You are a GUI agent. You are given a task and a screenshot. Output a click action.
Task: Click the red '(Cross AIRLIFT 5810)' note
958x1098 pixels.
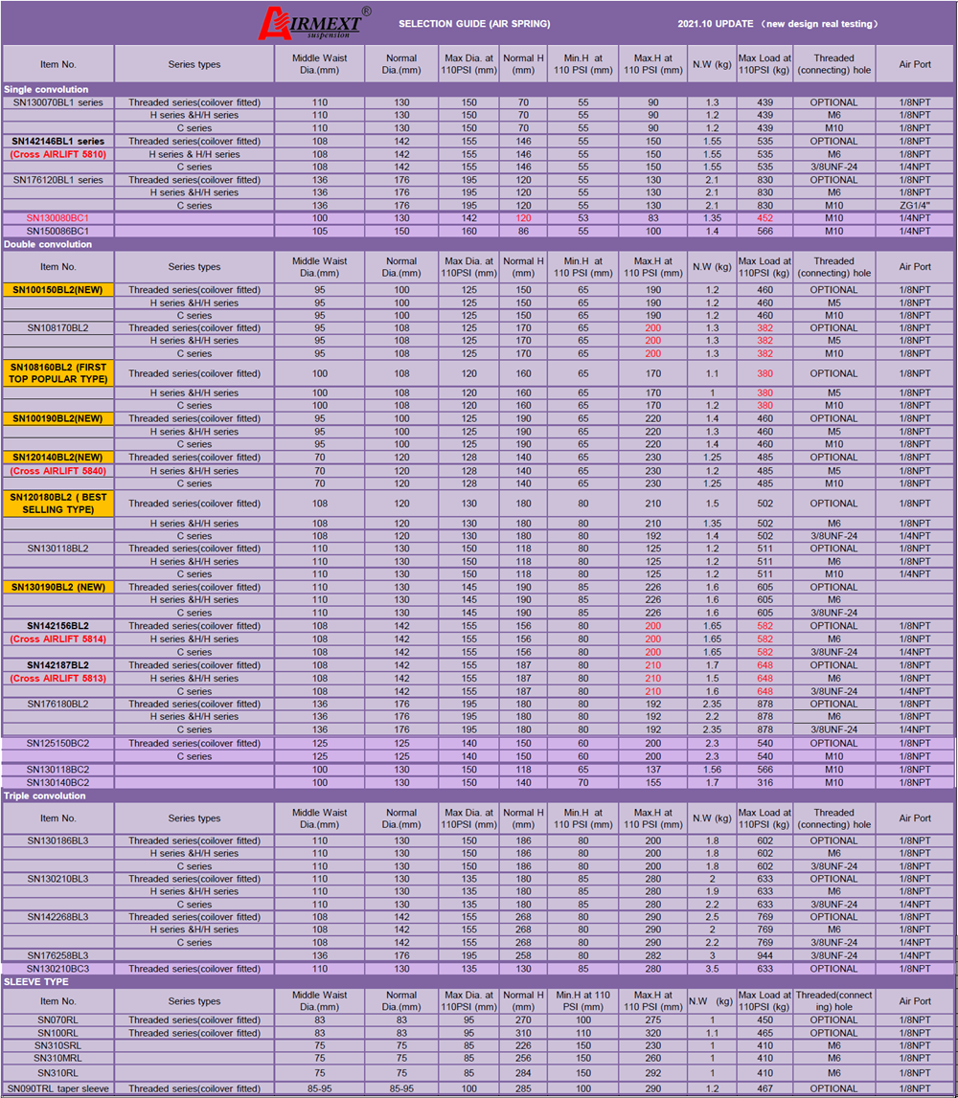tap(58, 154)
